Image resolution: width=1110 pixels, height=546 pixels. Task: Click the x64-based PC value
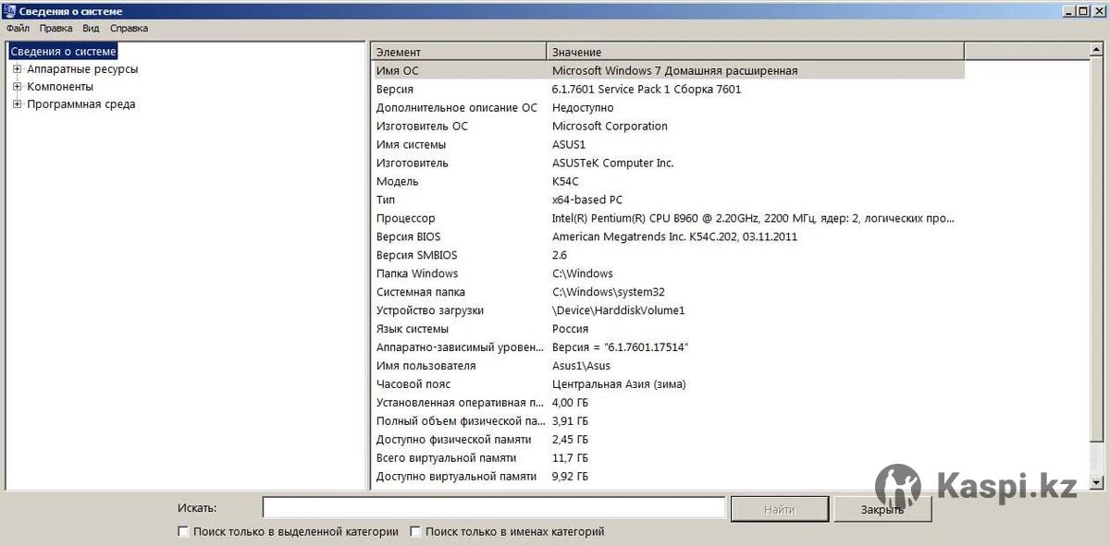pyautogui.click(x=587, y=200)
